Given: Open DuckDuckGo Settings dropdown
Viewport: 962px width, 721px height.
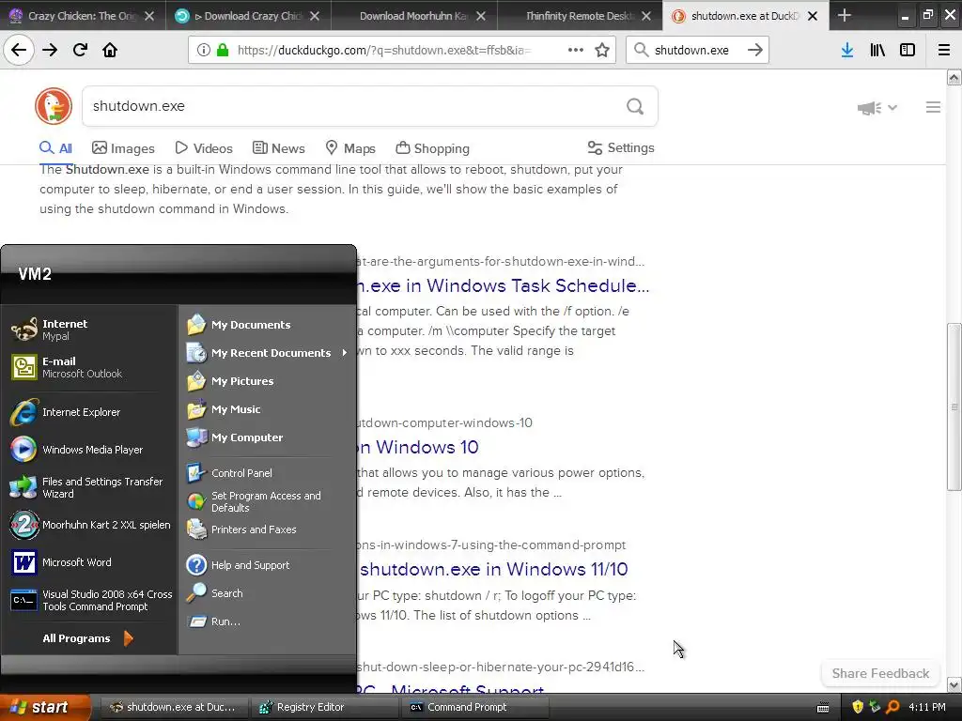Looking at the screenshot, I should 621,147.
